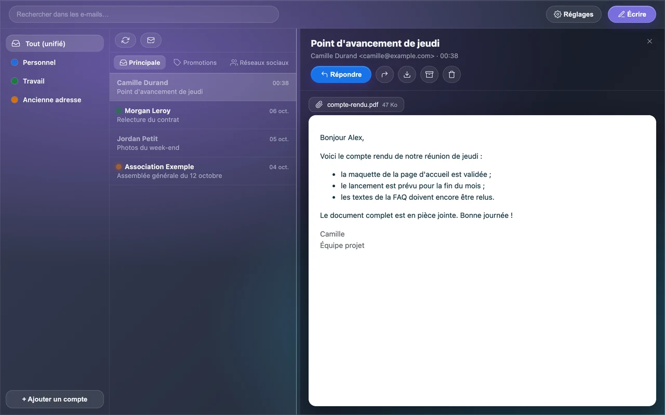Click Ajouter un compte button
Viewport: 665px width, 415px height.
55,399
